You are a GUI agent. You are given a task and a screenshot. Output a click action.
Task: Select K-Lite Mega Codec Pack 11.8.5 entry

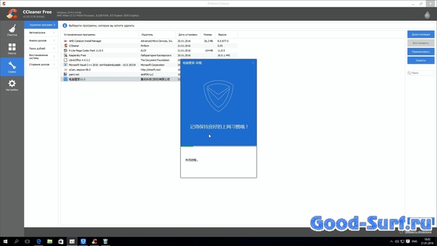tap(86, 51)
